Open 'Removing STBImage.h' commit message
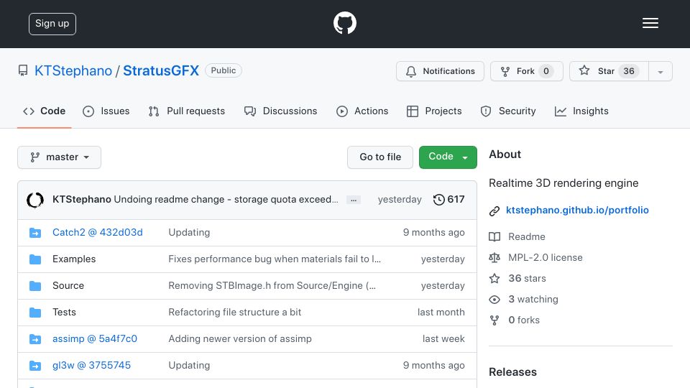Viewport: 690px width, 388px height. click(x=272, y=285)
